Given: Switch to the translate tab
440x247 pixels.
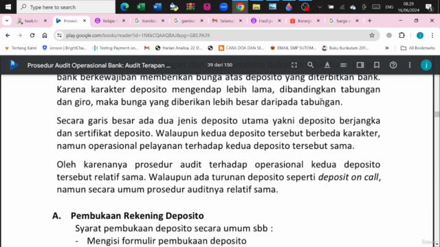Looking at the screenshot, I should tap(149, 21).
